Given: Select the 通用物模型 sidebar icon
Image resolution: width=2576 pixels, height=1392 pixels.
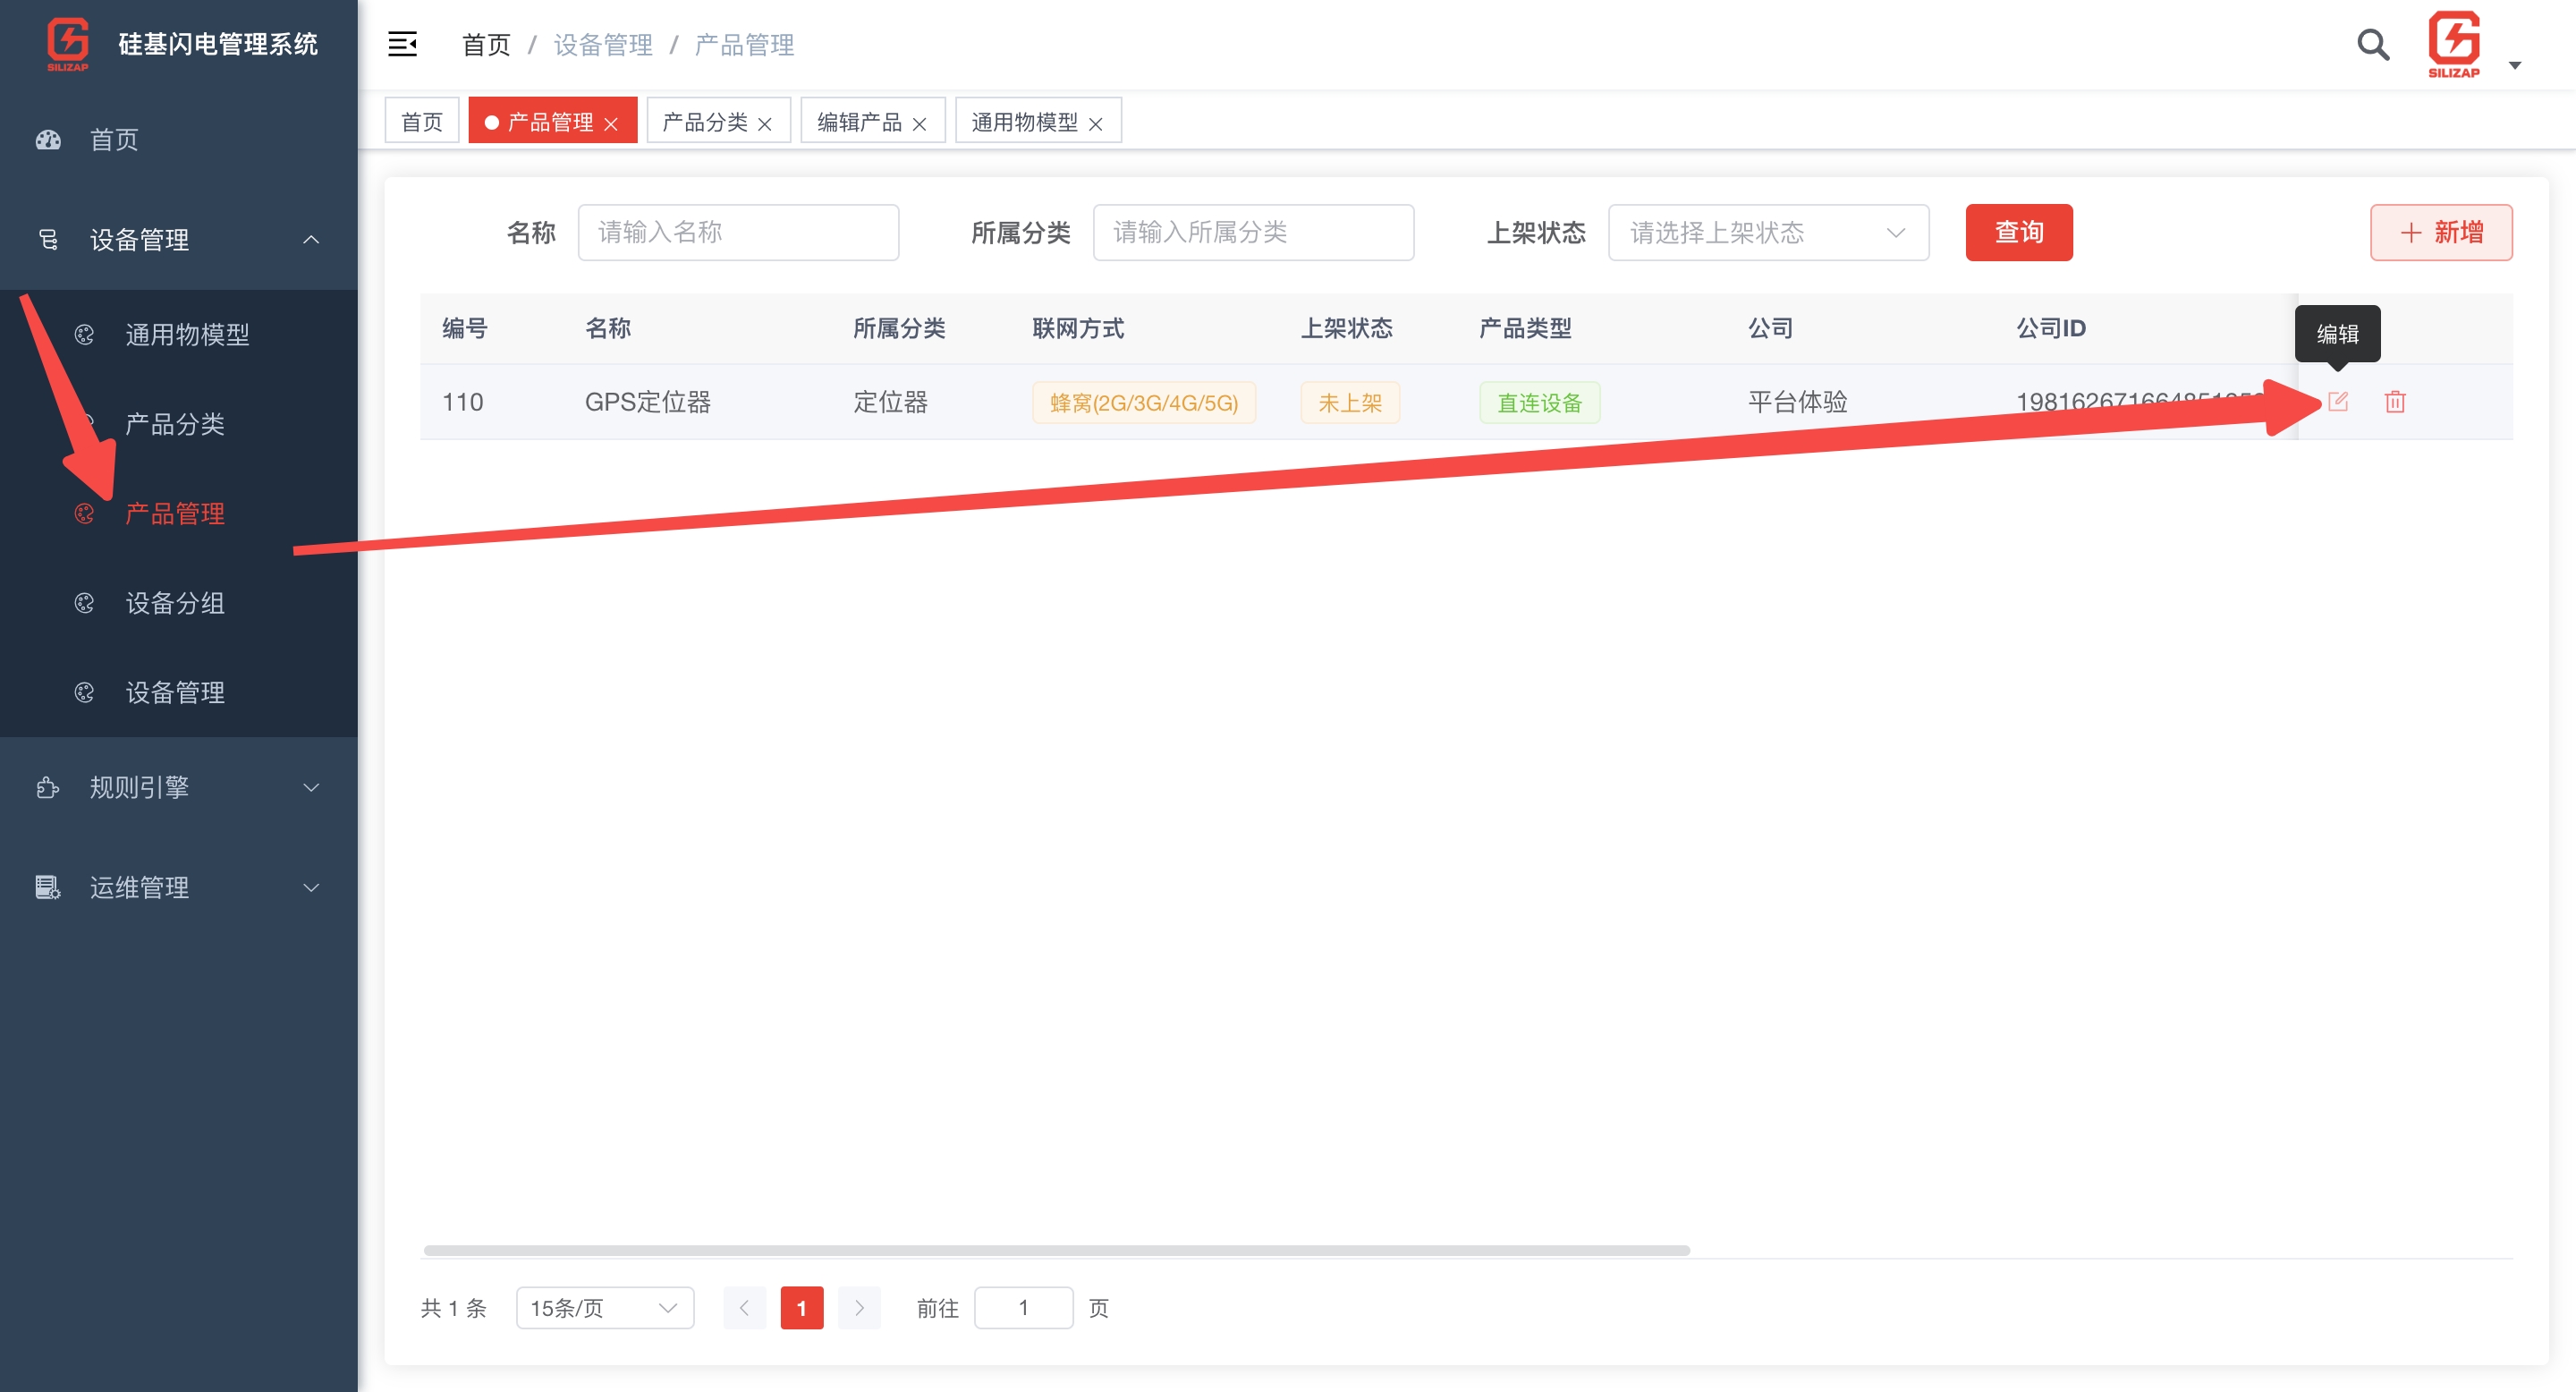Looking at the screenshot, I should point(85,335).
